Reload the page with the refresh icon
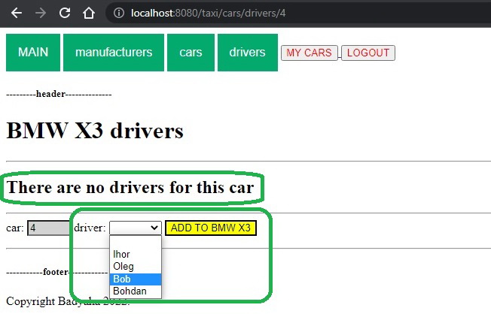 (65, 13)
